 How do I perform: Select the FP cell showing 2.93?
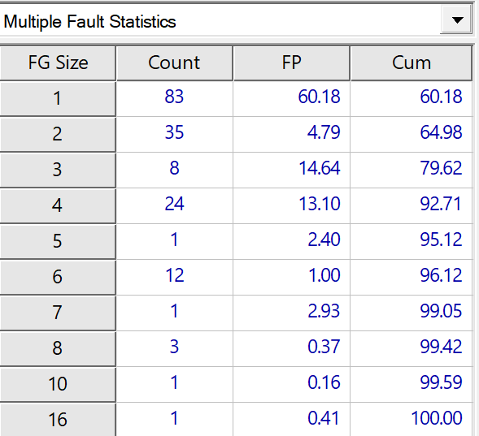[291, 313]
